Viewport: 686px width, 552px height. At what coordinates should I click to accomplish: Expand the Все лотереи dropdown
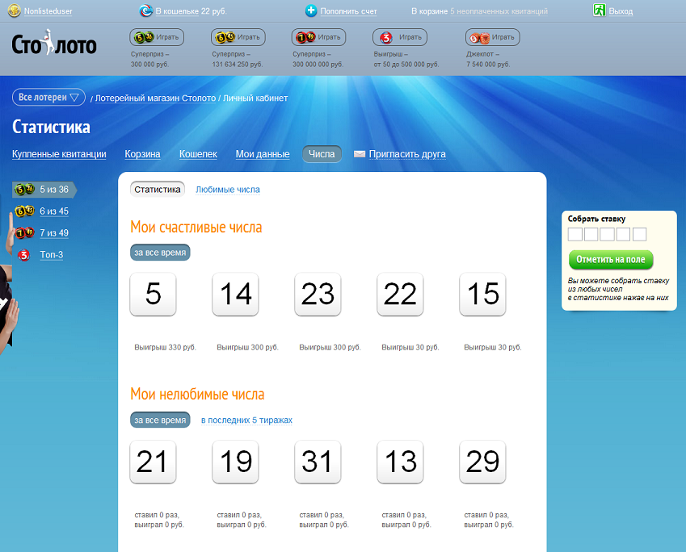point(48,98)
